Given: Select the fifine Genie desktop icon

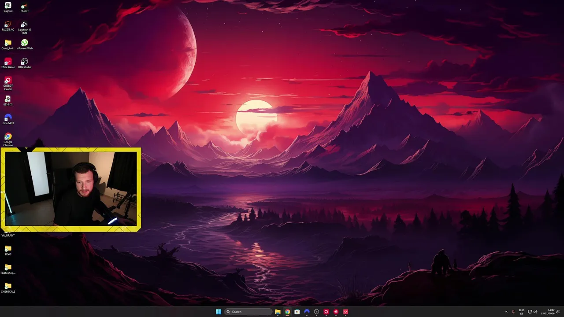Looking at the screenshot, I should [x=8, y=63].
